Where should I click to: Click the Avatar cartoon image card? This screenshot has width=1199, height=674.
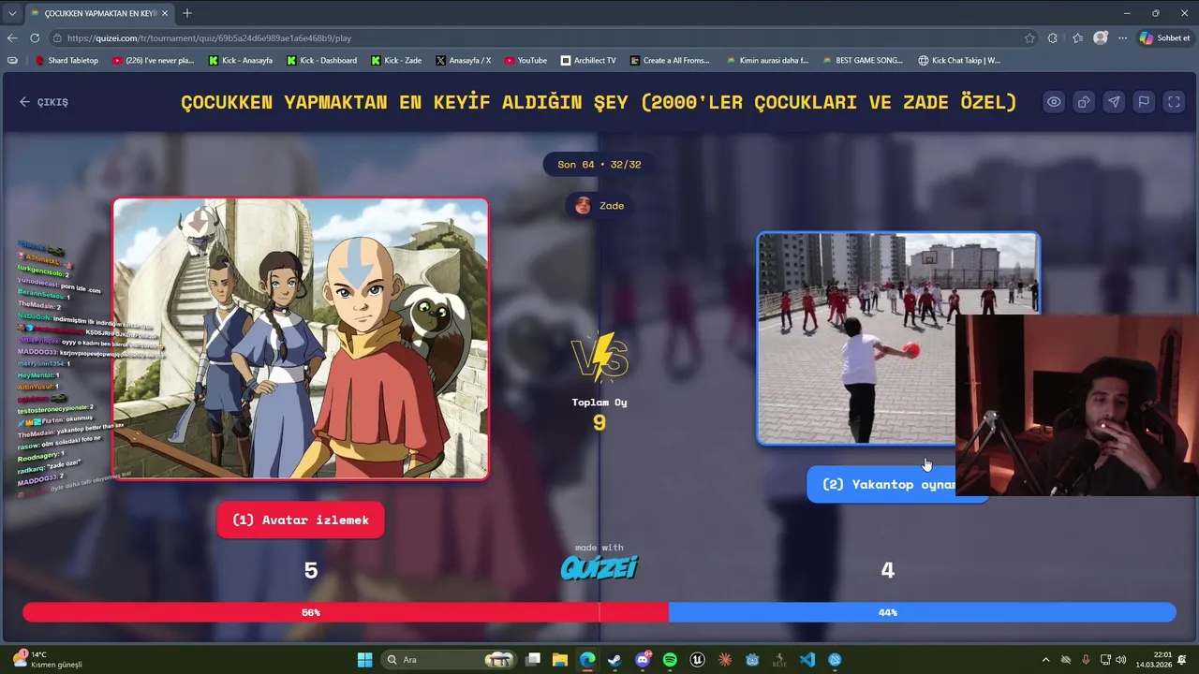[301, 338]
